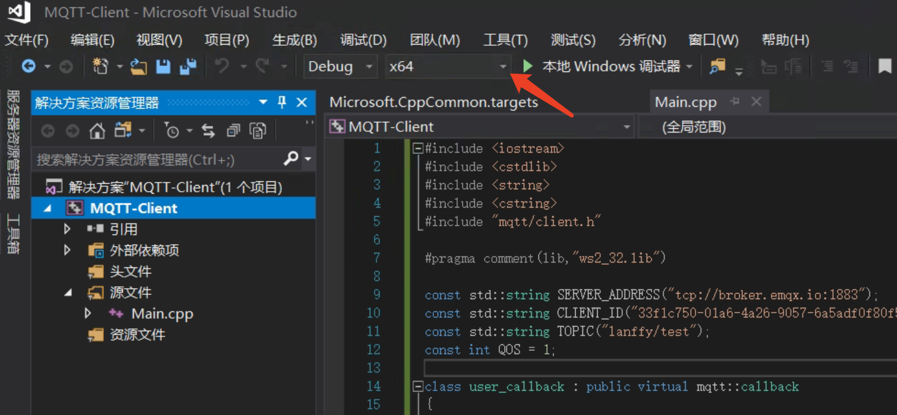Screen dimensions: 897x415
Task: Save the current file with floppy icon
Action: (x=163, y=67)
